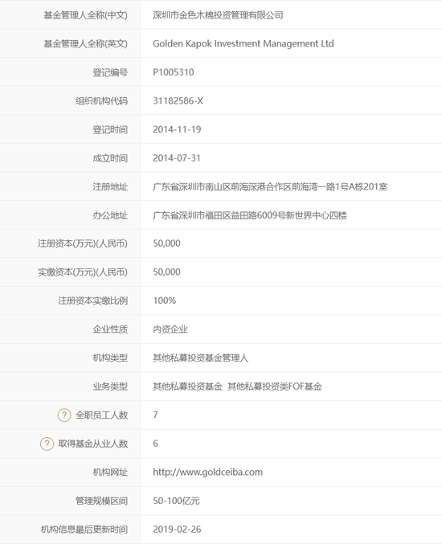Click label 登记编号

[x=110, y=72]
